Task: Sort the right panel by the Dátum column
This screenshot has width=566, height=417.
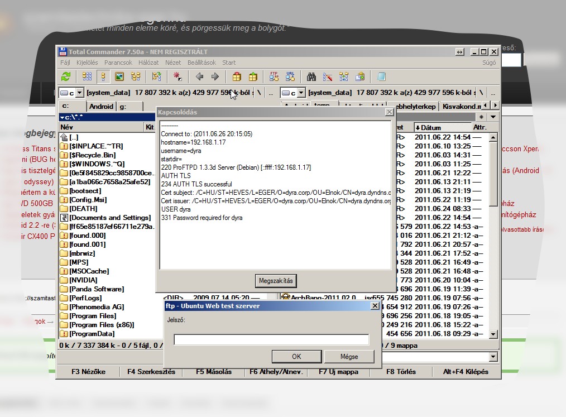Action: pyautogui.click(x=443, y=127)
